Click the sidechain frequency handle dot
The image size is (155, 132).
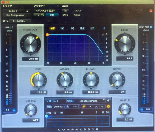(47, 116)
